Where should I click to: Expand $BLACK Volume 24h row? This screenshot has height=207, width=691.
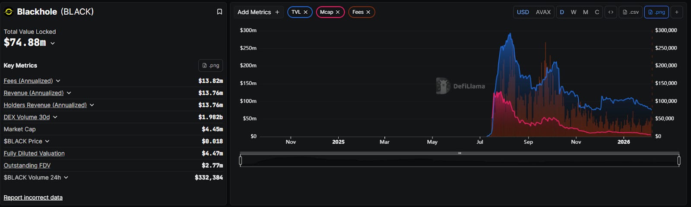pyautogui.click(x=66, y=178)
